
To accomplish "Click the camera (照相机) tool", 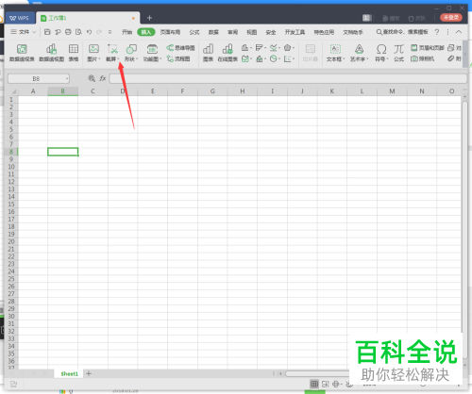I will (x=422, y=58).
